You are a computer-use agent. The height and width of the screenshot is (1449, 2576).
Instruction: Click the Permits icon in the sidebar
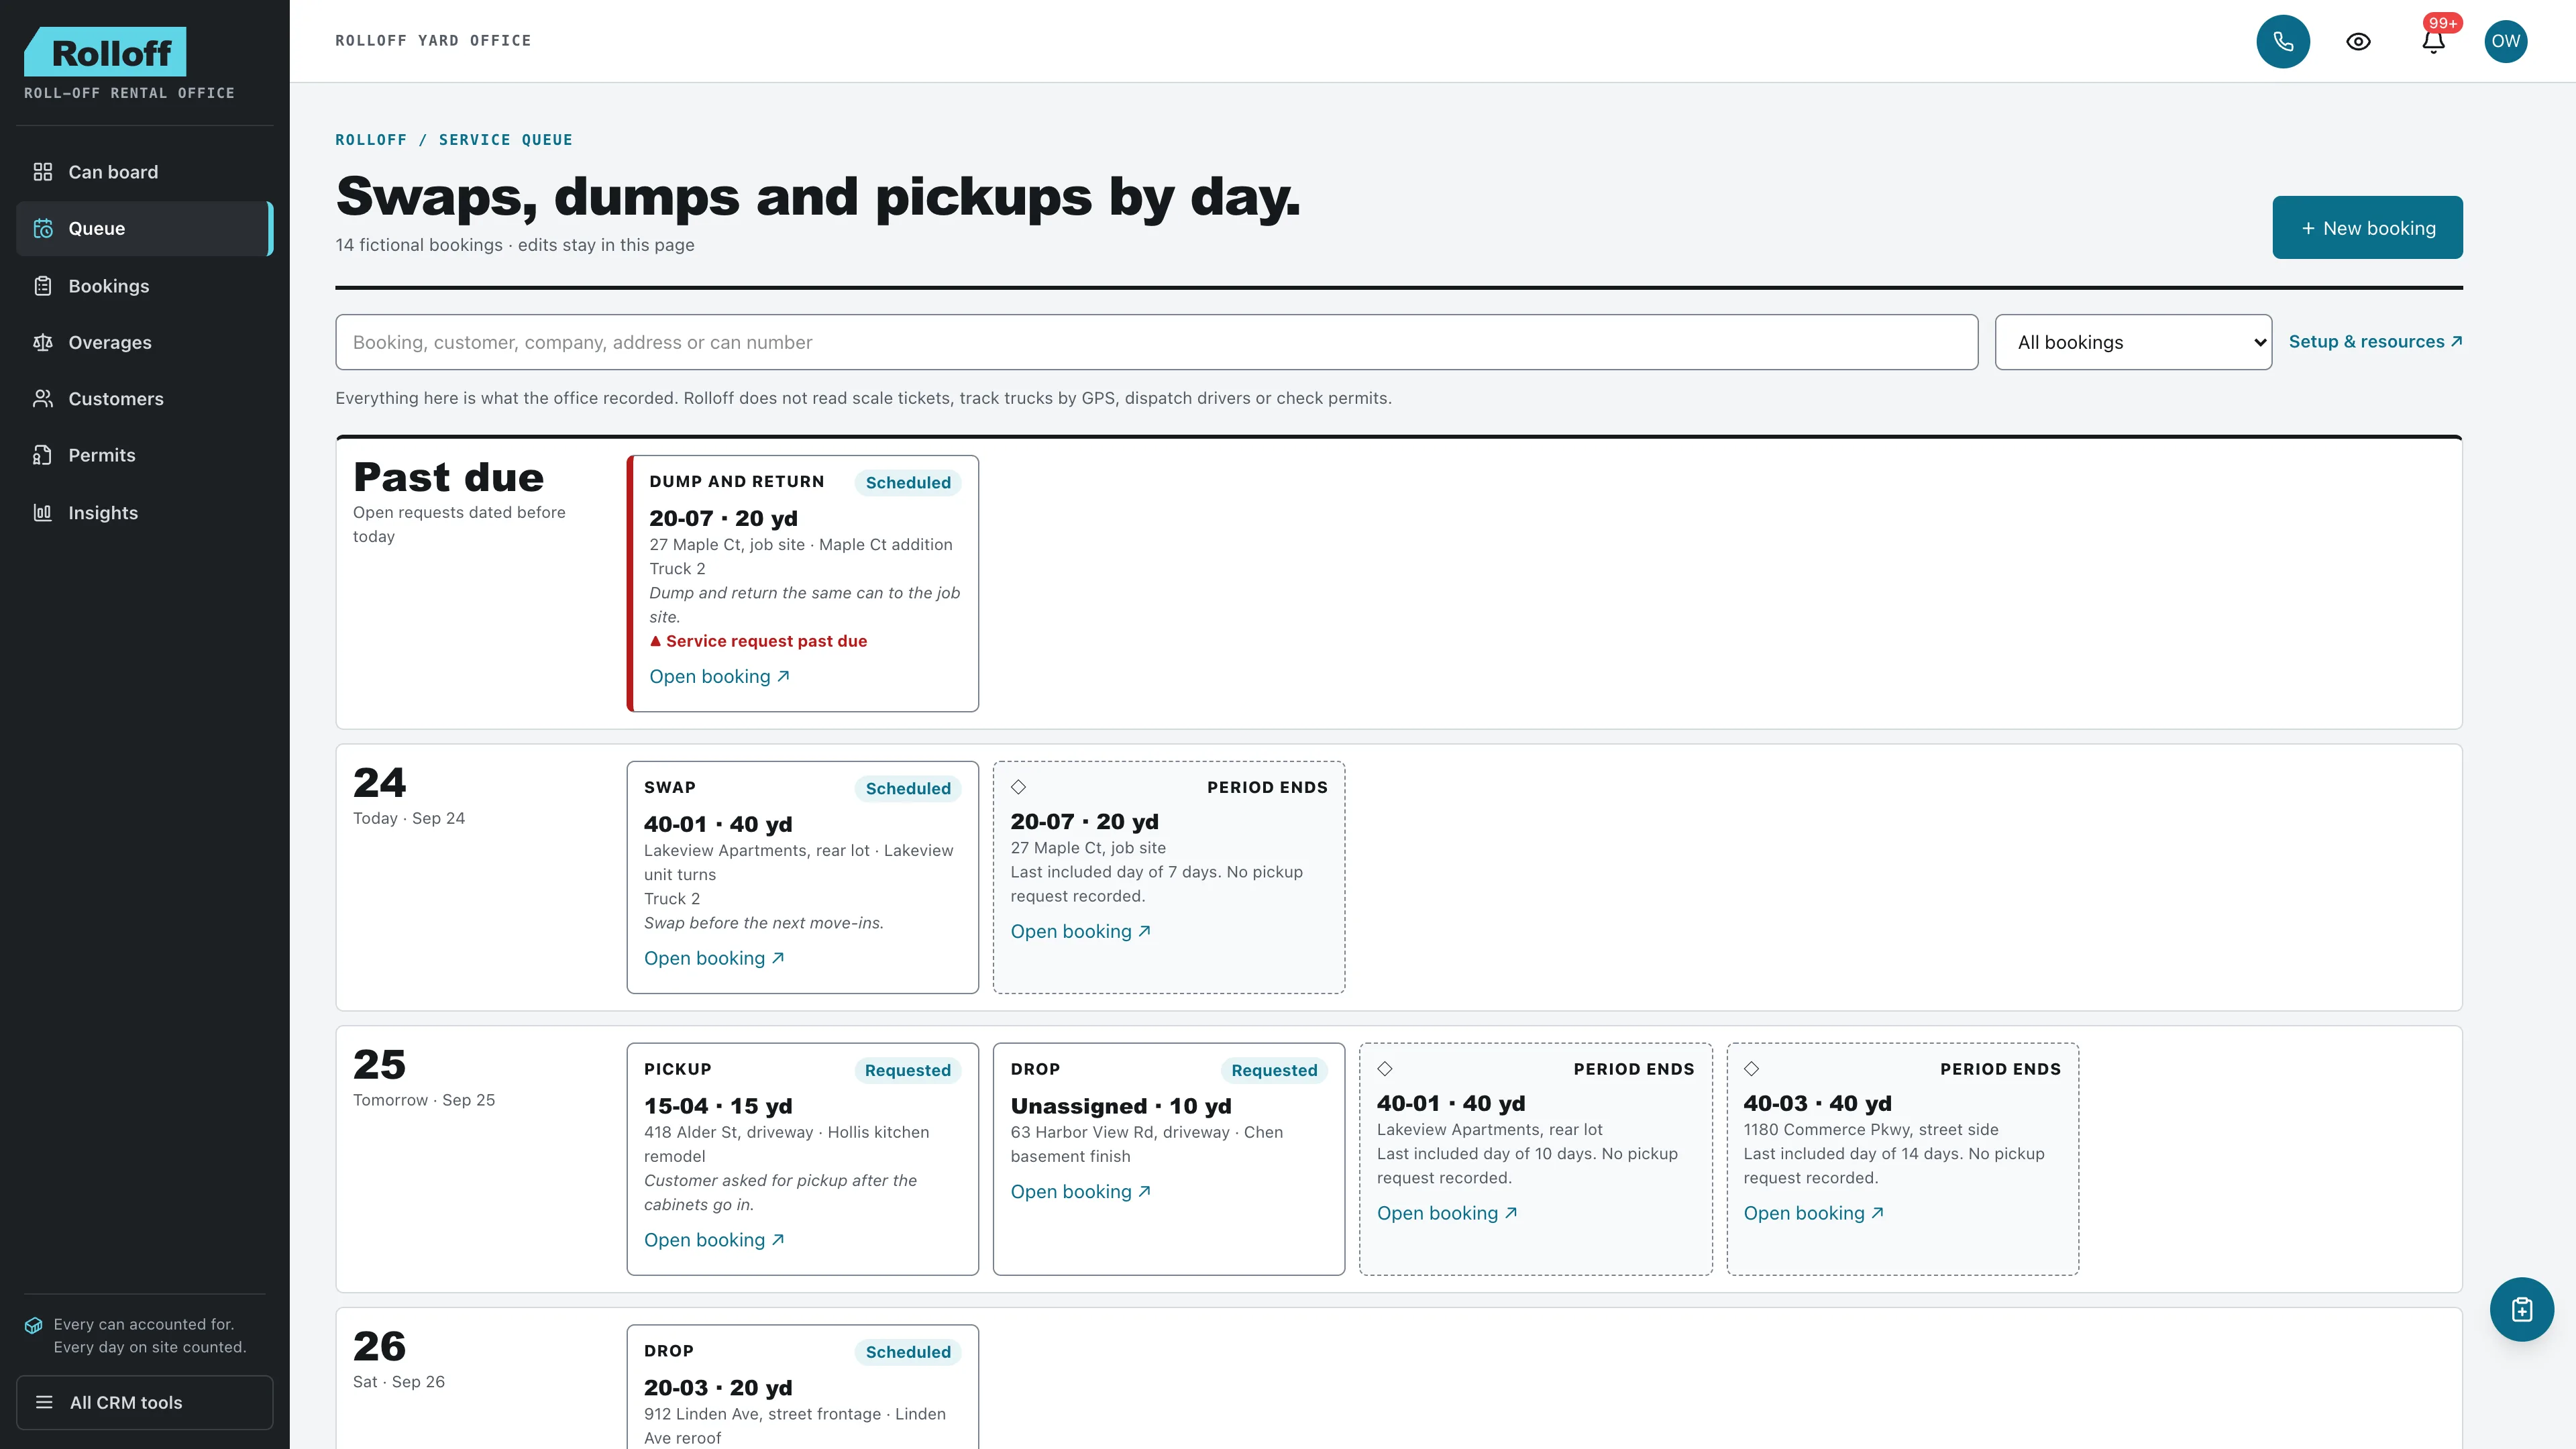click(x=42, y=455)
